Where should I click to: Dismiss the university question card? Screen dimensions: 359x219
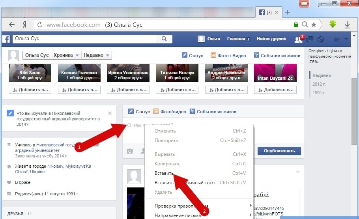tap(110, 113)
